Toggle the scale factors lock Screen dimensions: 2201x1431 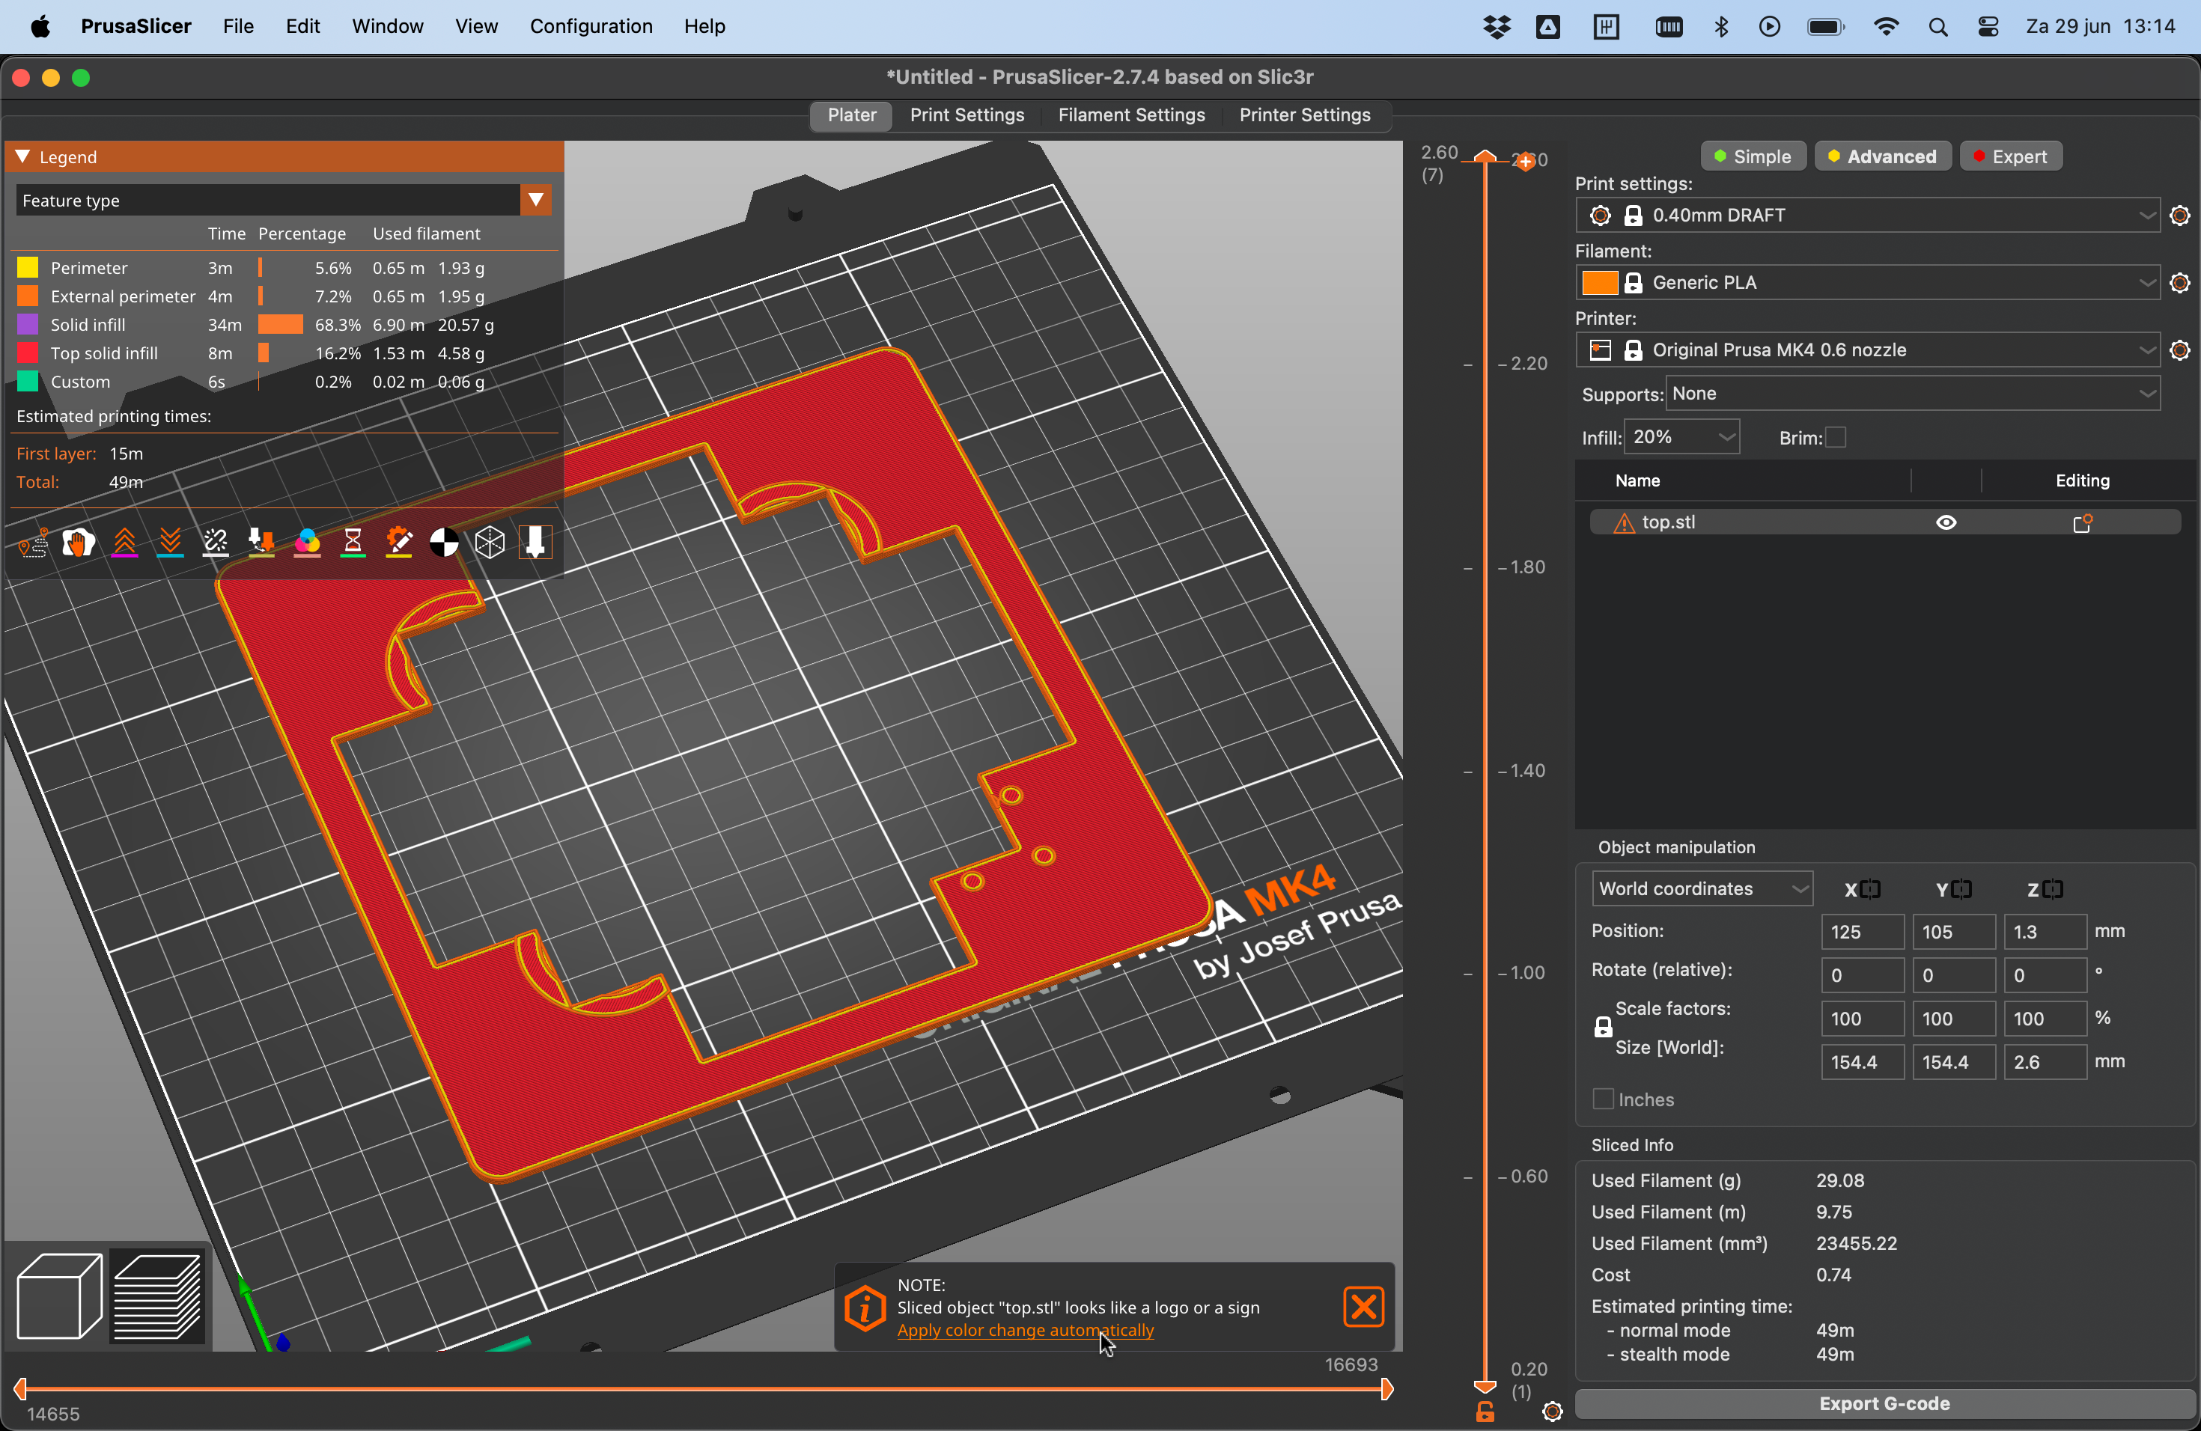tap(1603, 1027)
